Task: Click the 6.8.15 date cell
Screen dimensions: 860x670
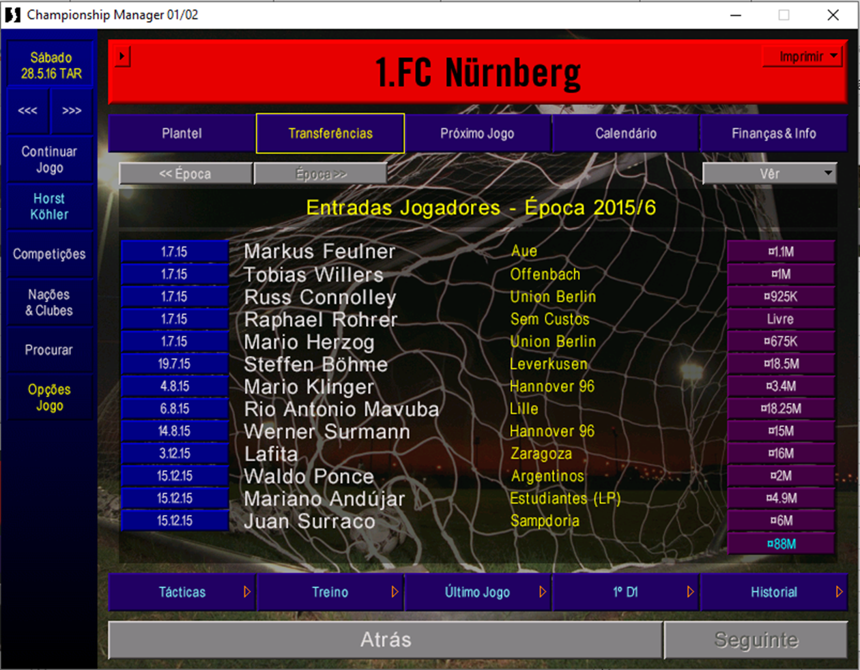Action: pyautogui.click(x=175, y=409)
